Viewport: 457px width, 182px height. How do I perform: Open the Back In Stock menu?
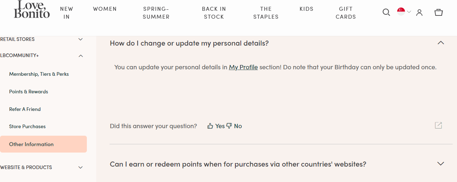pos(214,13)
